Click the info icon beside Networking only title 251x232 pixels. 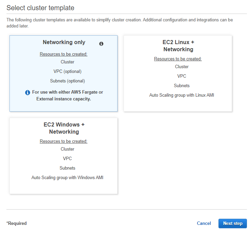[101, 44]
